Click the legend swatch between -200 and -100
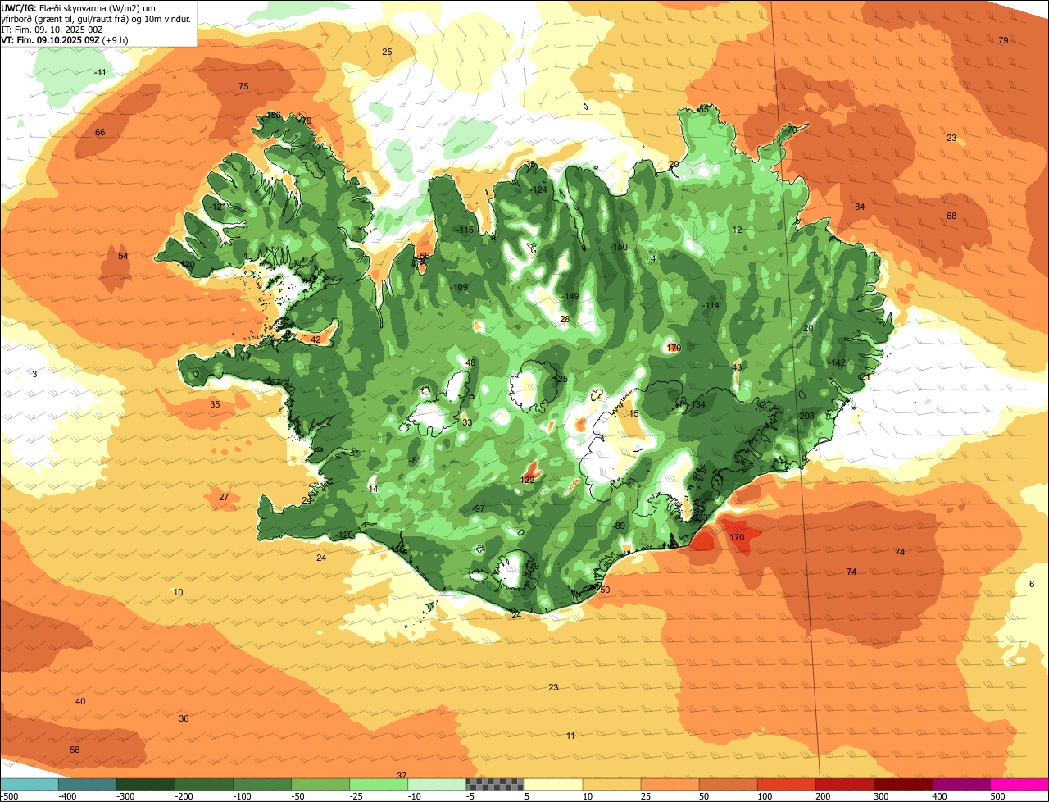The image size is (1049, 802). tap(203, 784)
